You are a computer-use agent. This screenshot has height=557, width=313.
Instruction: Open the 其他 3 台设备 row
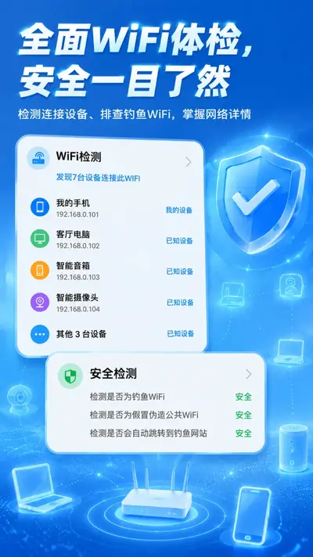click(x=112, y=334)
